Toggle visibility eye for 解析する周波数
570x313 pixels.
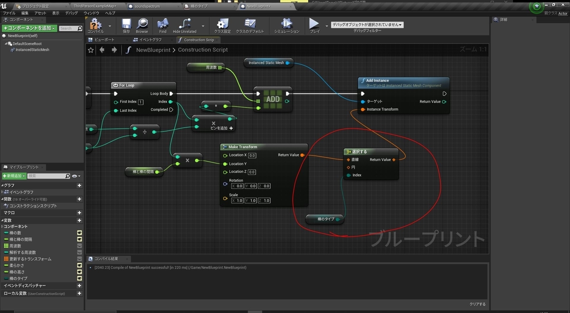[79, 252]
